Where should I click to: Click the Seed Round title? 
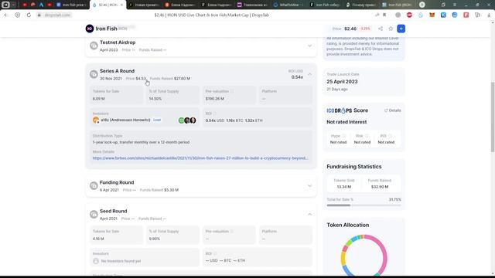tap(114, 211)
